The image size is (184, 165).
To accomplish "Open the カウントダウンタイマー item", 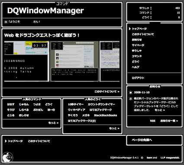I will pyautogui.click(x=101, y=104).
